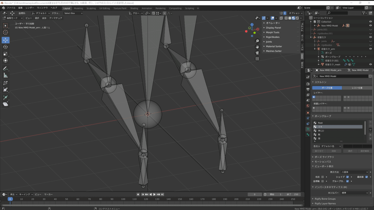Screen dimensions: 374x210
Task: Click the レスト位置 button
Action: pyautogui.click(x=357, y=88)
